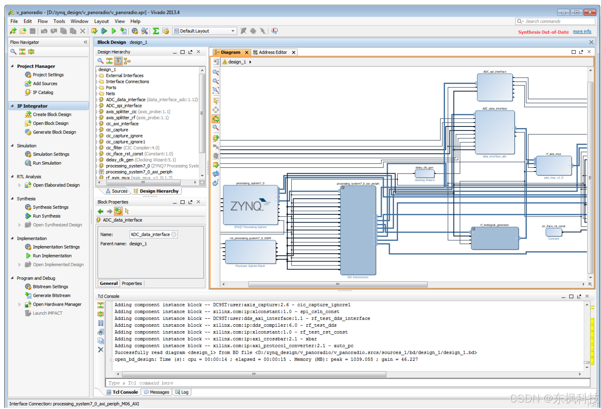Image resolution: width=601 pixels, height=409 pixels.
Task: Collapse the Project Manager section
Action: point(12,66)
